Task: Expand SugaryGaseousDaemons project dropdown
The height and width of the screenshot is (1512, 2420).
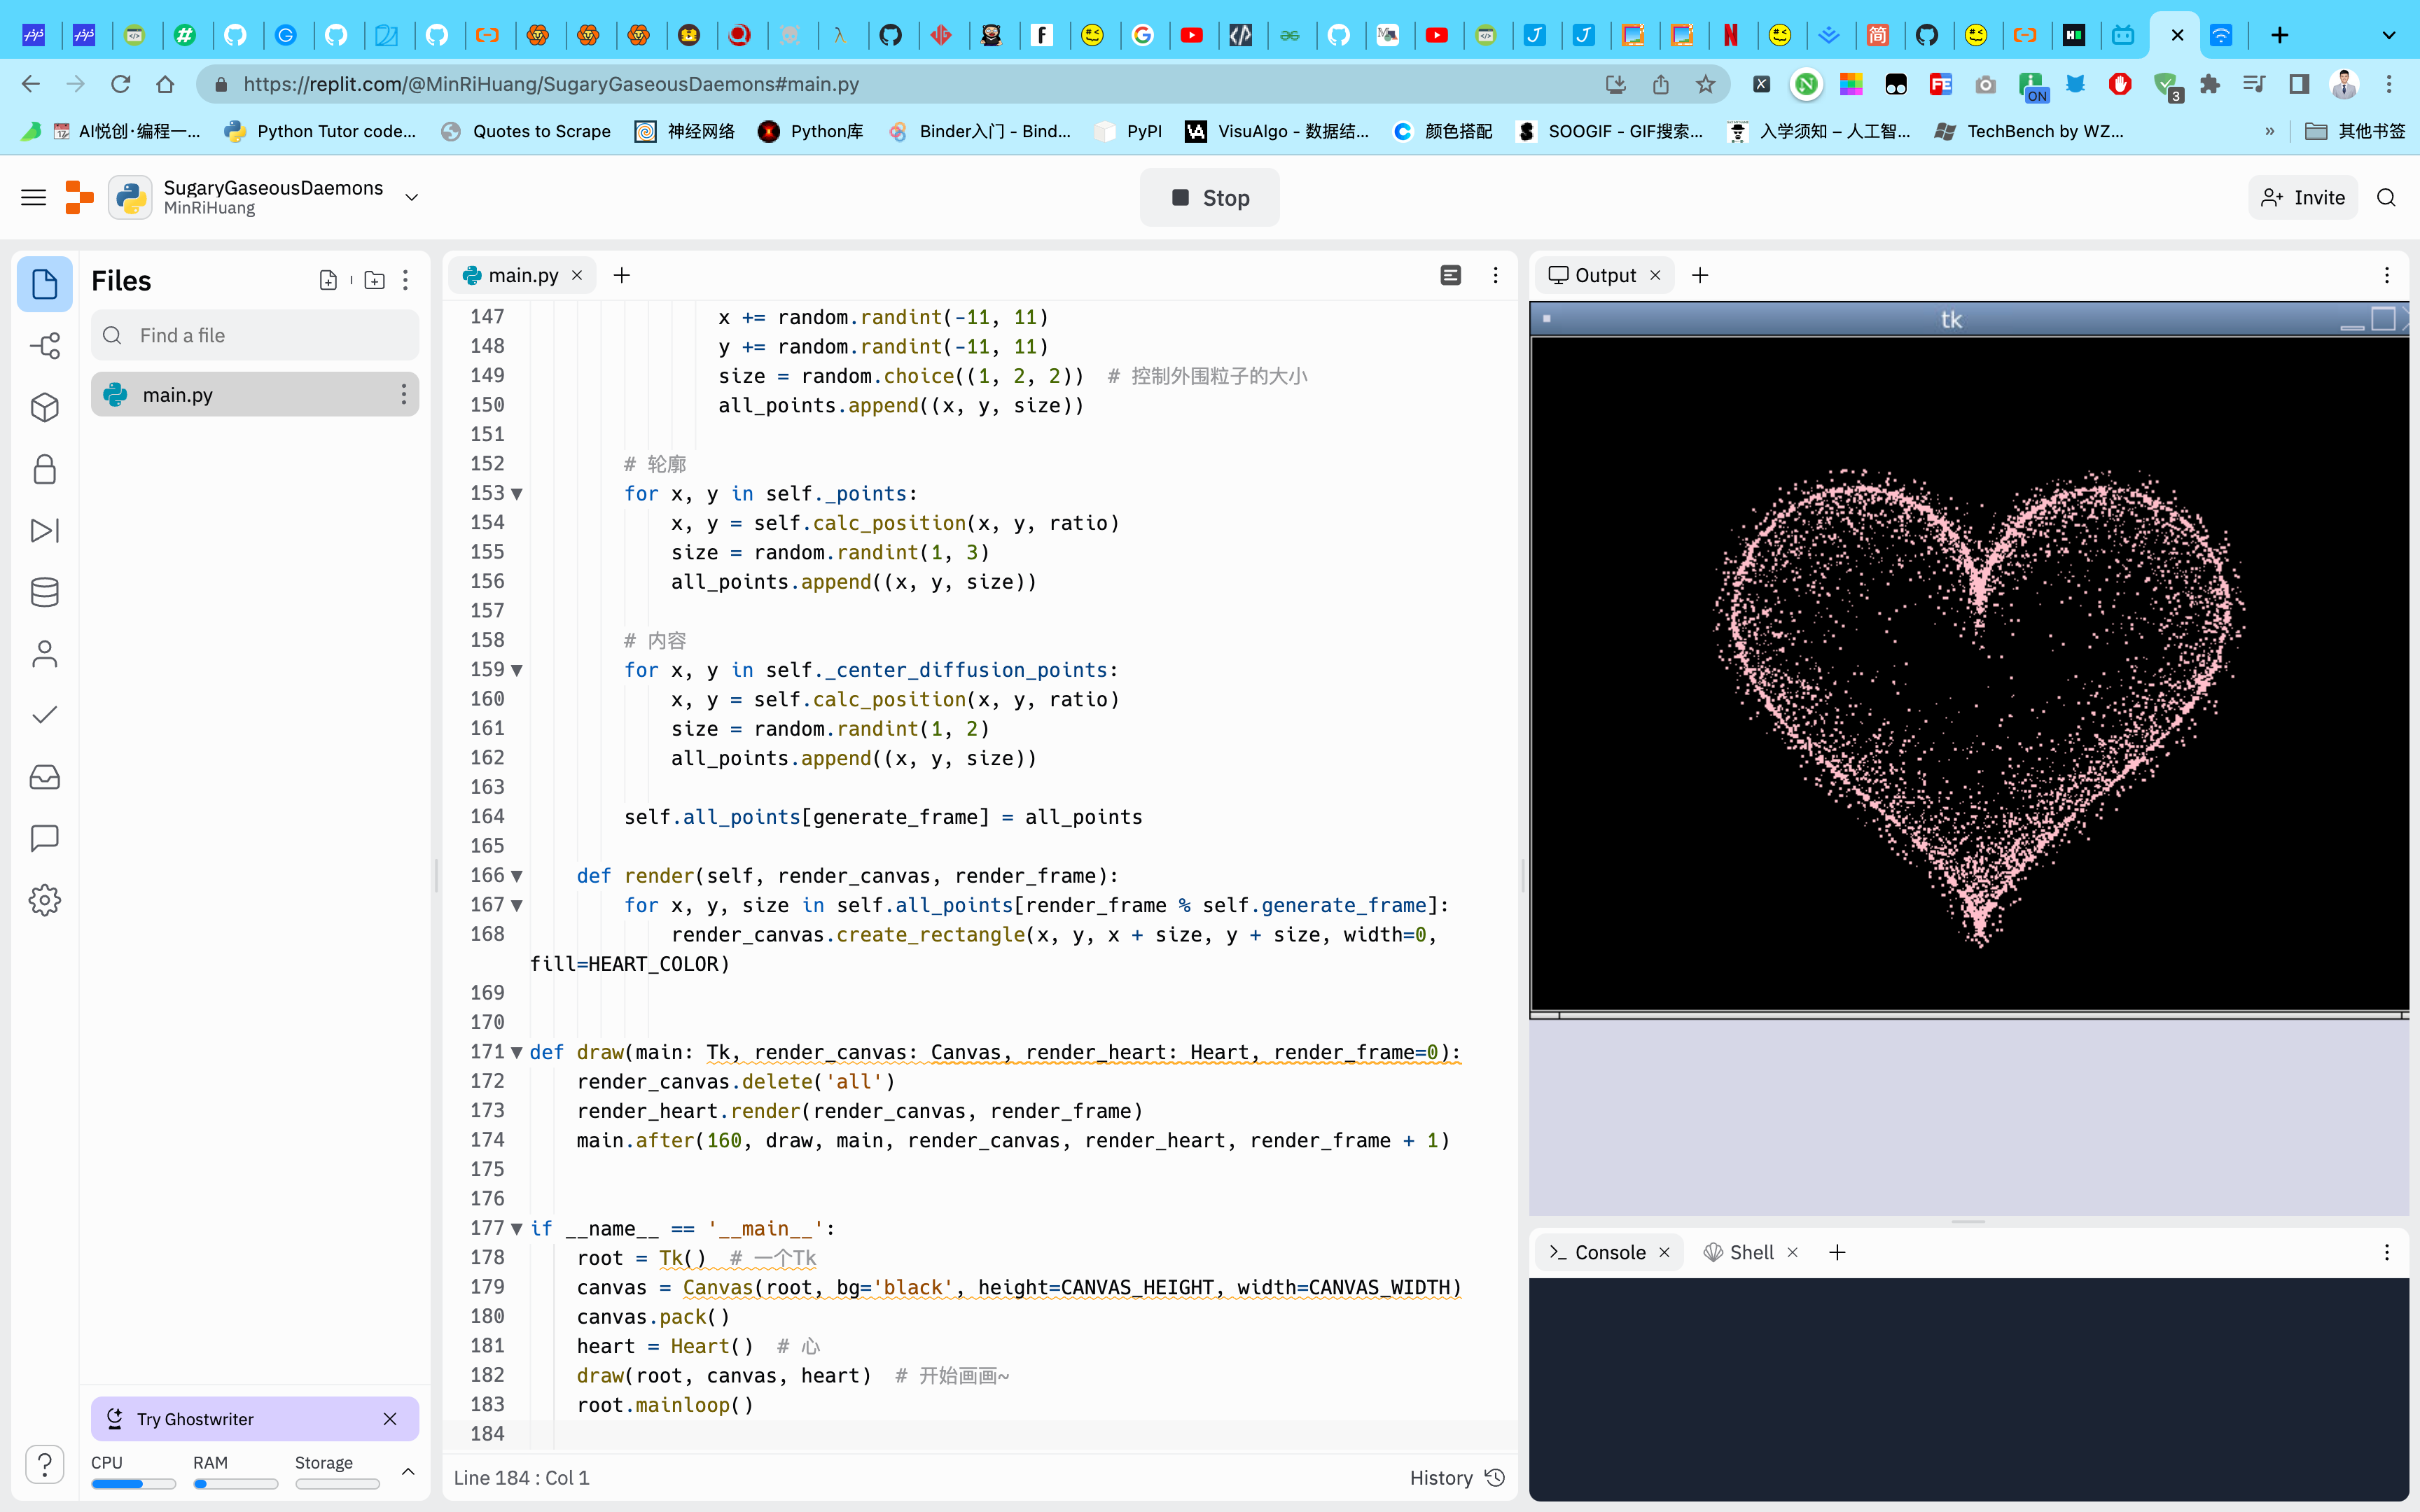Action: [411, 198]
